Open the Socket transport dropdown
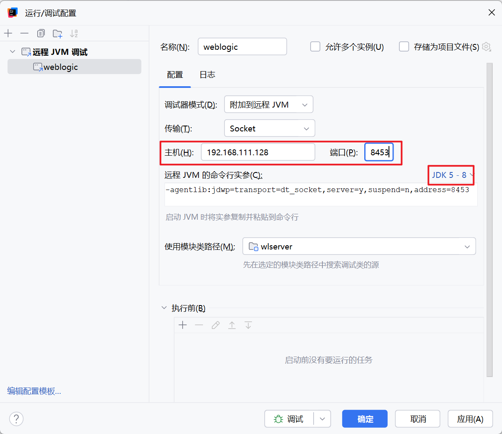 click(270, 128)
